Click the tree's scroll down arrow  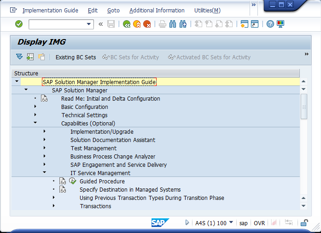click(x=303, y=206)
